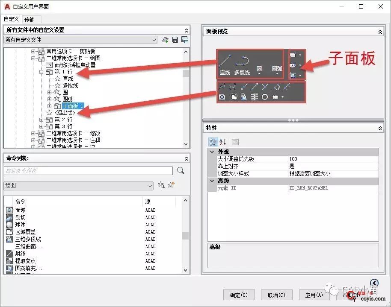Click the command list scrollbar down arrow
Image resolution: width=391 pixels, height=307 pixels.
185,270
